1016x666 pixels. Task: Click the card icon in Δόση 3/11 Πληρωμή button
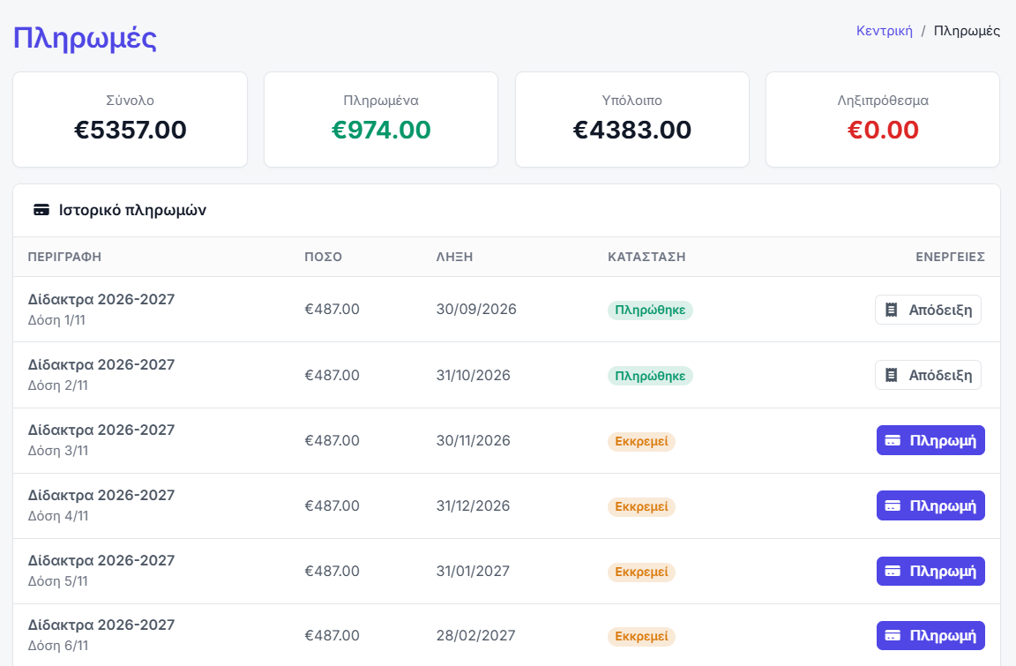(893, 440)
